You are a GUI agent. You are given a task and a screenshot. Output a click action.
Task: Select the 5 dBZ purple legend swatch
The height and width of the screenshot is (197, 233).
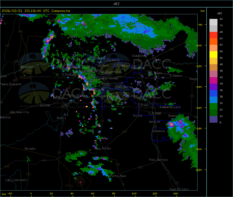click(x=213, y=119)
